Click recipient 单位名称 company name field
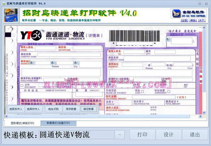Image resolution: width=211 pixels, height=146 pixels. click(x=157, y=59)
